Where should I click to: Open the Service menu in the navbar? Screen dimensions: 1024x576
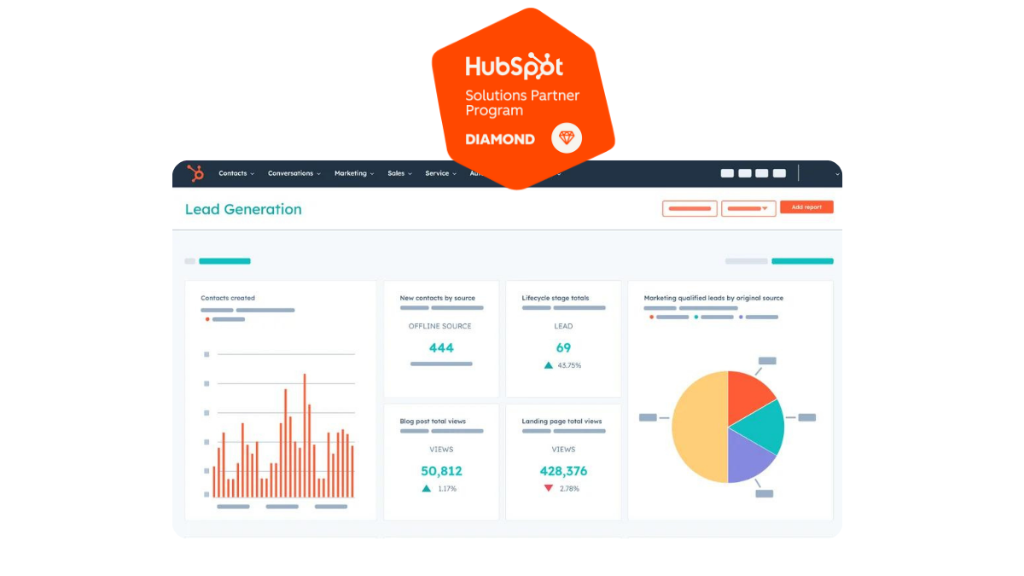click(x=440, y=173)
